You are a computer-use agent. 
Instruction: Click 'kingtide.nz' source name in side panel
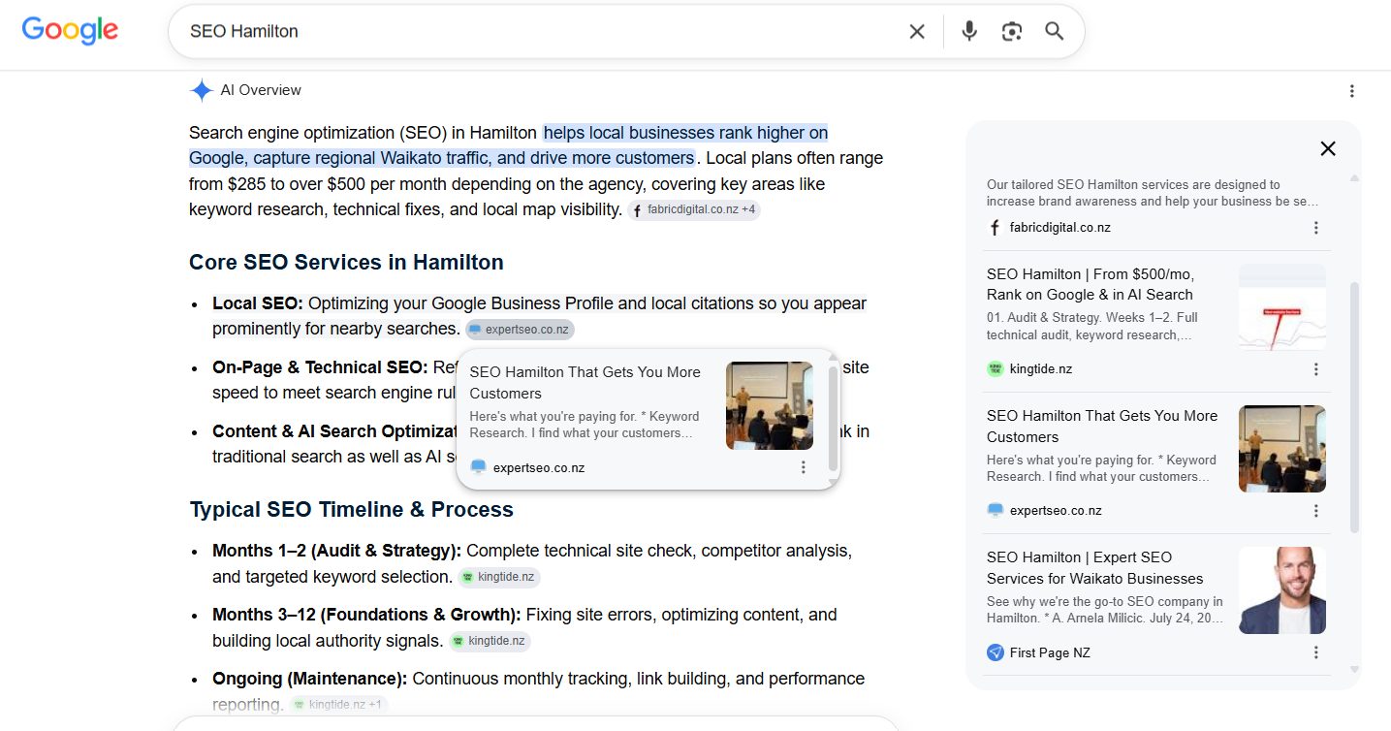(x=1041, y=369)
